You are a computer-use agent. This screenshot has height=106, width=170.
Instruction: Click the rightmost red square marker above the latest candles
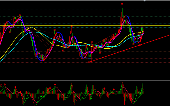142,27
